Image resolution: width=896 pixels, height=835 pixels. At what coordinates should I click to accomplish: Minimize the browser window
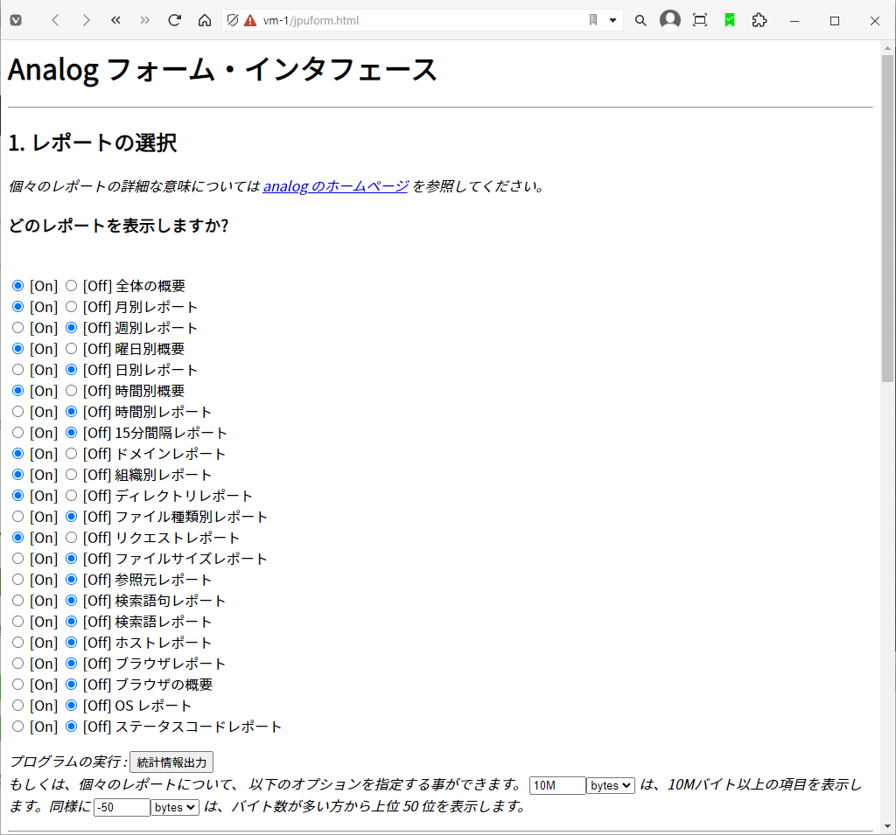point(794,21)
